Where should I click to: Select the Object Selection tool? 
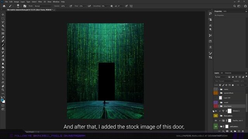[x=3, y=26]
